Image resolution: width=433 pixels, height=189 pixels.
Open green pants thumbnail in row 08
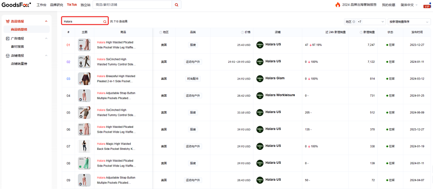(84, 163)
